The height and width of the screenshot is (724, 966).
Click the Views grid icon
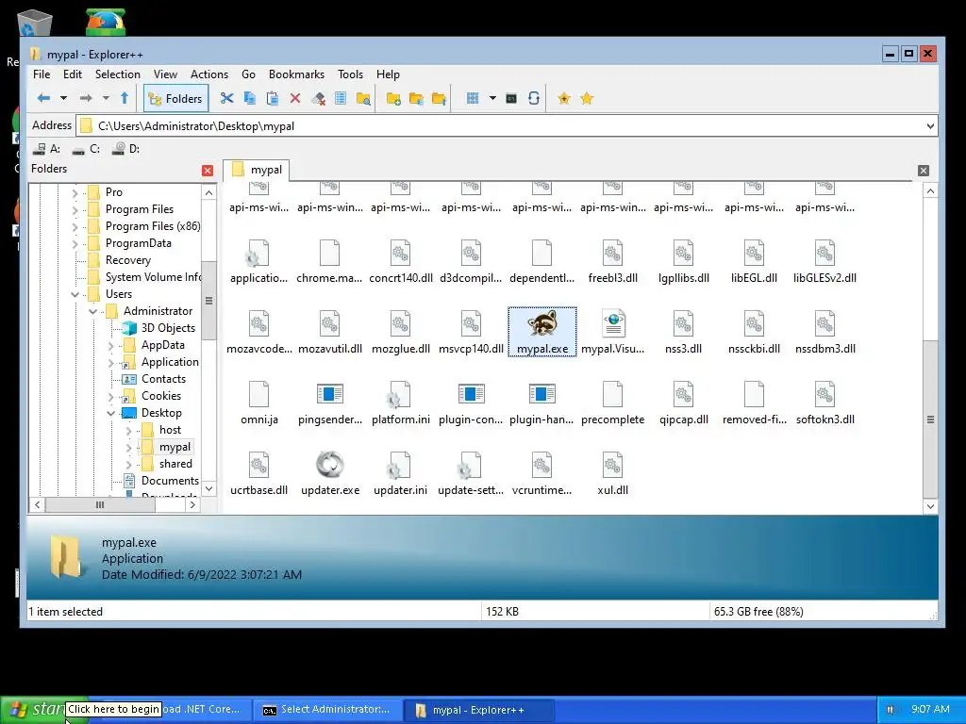(x=473, y=98)
